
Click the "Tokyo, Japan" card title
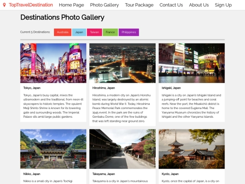(32, 88)
